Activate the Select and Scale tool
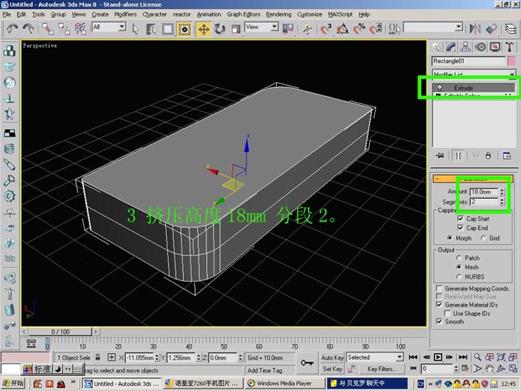The width and height of the screenshot is (521, 391). [236, 29]
